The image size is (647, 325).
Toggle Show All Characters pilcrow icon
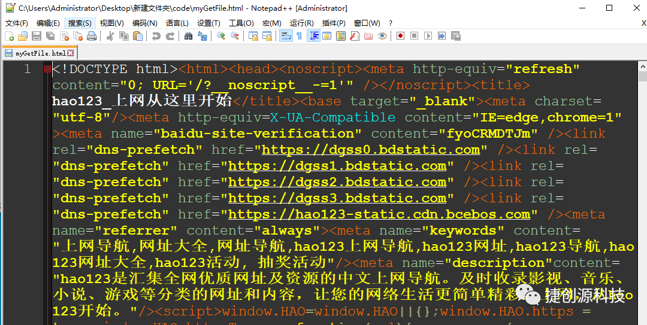pos(299,36)
